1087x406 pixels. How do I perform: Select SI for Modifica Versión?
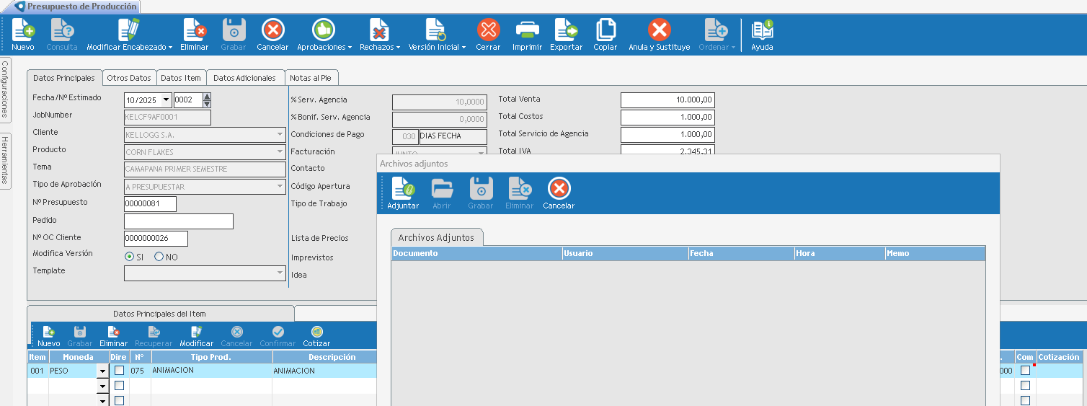(129, 257)
